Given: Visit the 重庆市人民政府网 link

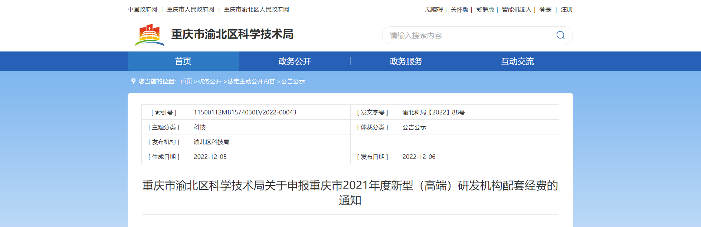Looking at the screenshot, I should 190,10.
